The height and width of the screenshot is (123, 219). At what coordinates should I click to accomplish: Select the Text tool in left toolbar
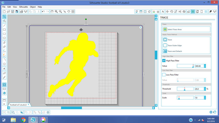click(4, 69)
